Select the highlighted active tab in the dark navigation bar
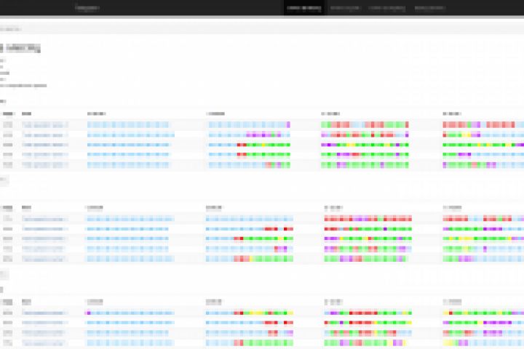 303,8
